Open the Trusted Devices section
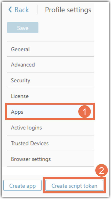Screen dimensions: 111x199 (x=51, y=143)
